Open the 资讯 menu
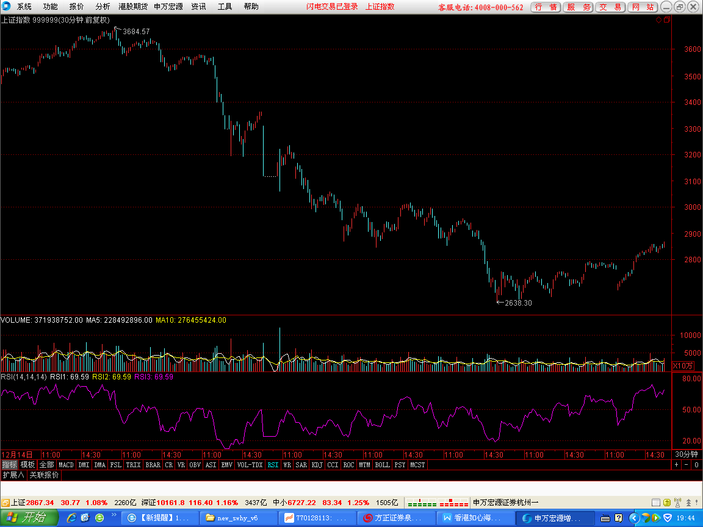 click(x=198, y=7)
